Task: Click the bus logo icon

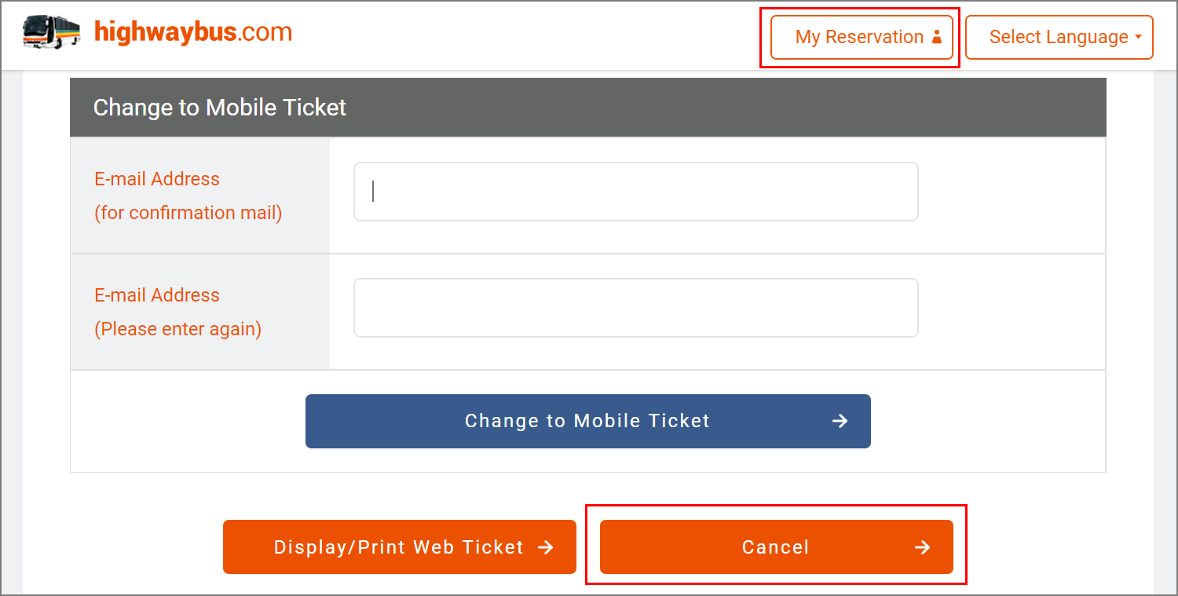Action: [51, 32]
